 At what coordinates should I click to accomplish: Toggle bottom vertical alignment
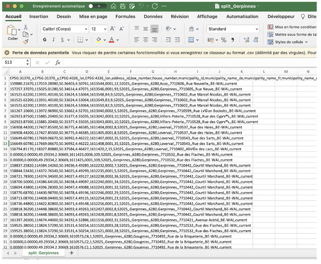[154, 29]
